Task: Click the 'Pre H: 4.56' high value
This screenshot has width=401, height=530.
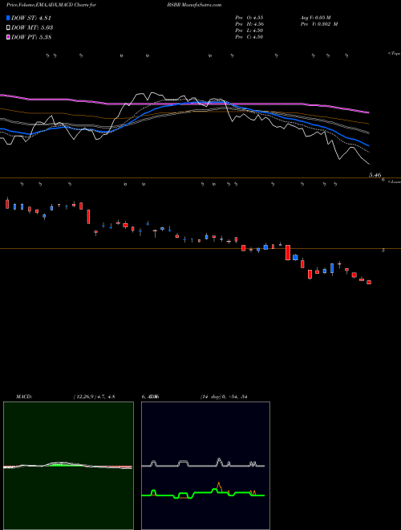Action: [249, 24]
